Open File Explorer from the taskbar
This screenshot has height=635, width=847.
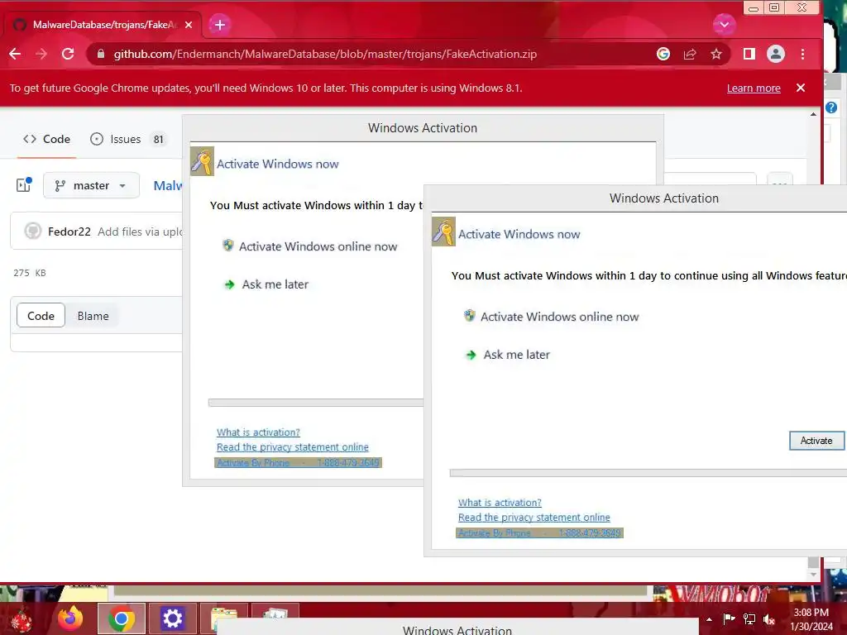(x=223, y=618)
